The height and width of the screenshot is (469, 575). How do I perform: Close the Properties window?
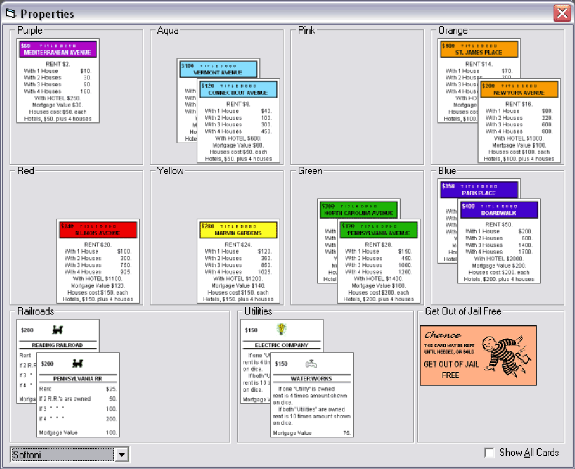click(x=562, y=14)
